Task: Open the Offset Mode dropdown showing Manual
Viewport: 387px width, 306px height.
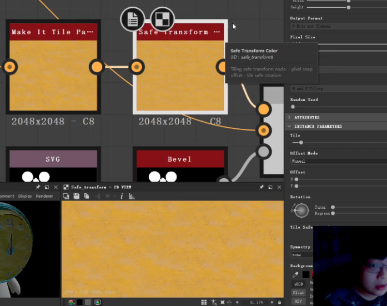Action: pos(339,161)
